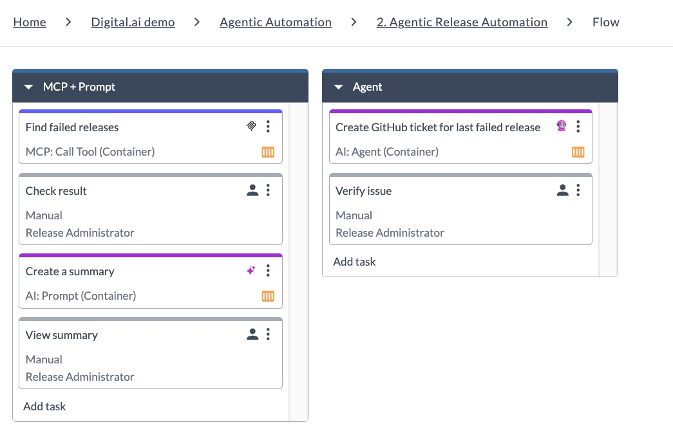Open three-dot menu on View summary task
Image resolution: width=673 pixels, height=447 pixels.
coord(268,334)
